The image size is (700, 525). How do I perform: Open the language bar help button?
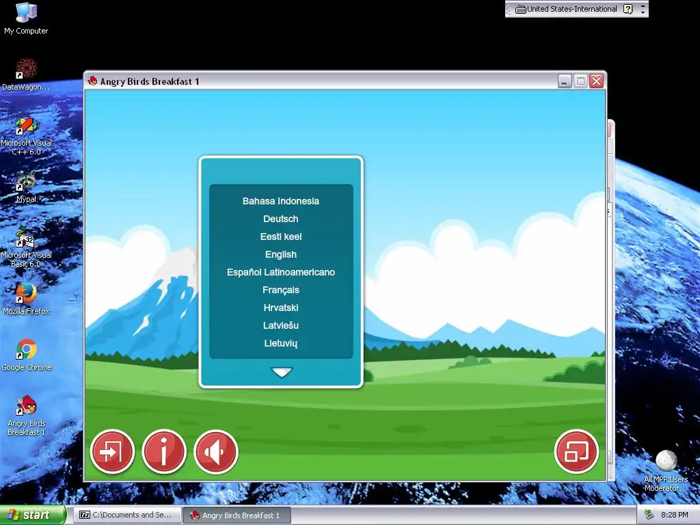coord(628,9)
